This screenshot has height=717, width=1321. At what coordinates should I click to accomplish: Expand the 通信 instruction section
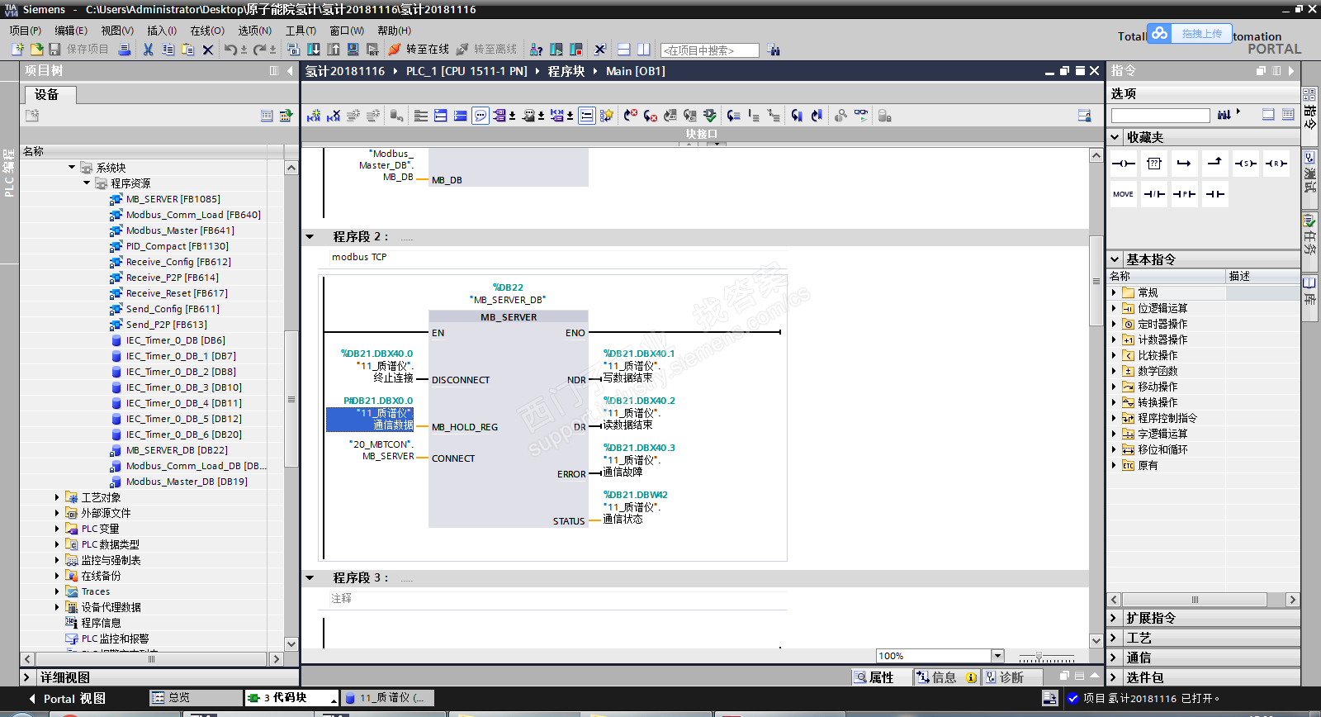pyautogui.click(x=1114, y=658)
